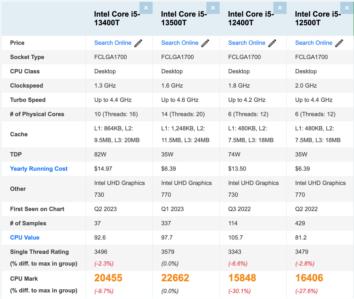Click the 20455 CPU Mark score
This screenshot has height=299, width=354.
point(108,278)
